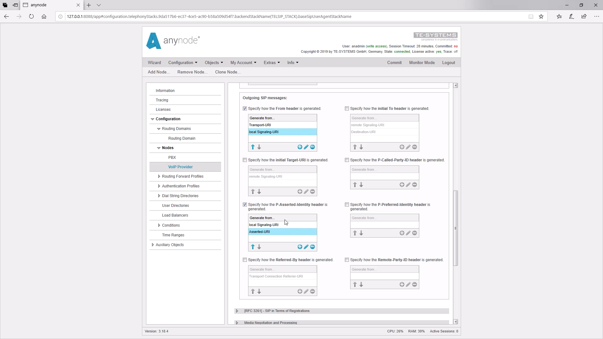
Task: Expand Dial String Directories
Action: [159, 196]
